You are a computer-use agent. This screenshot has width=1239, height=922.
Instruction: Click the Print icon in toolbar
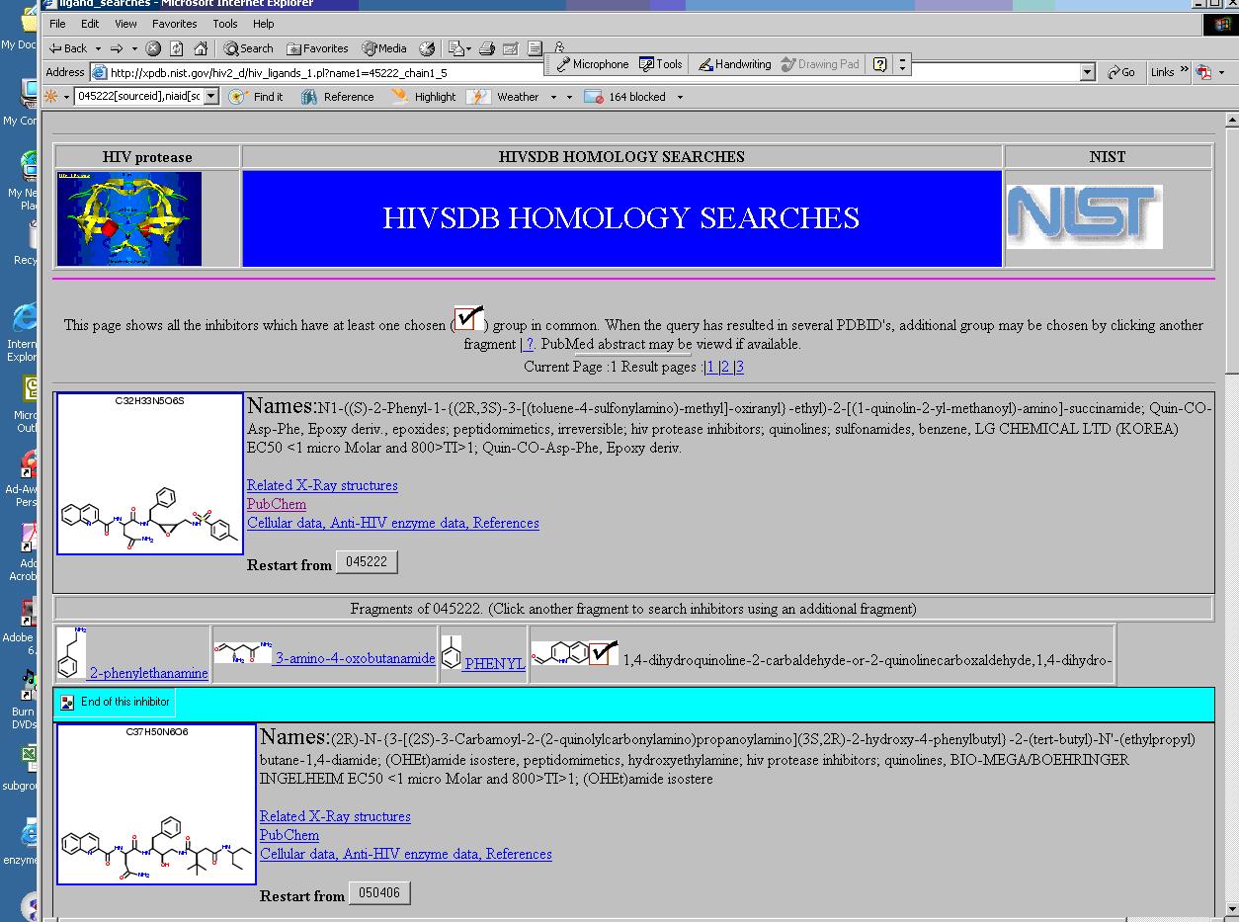point(487,48)
